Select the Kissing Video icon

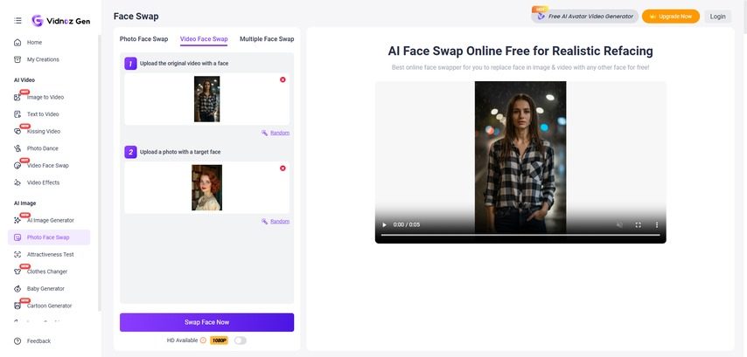(x=17, y=131)
